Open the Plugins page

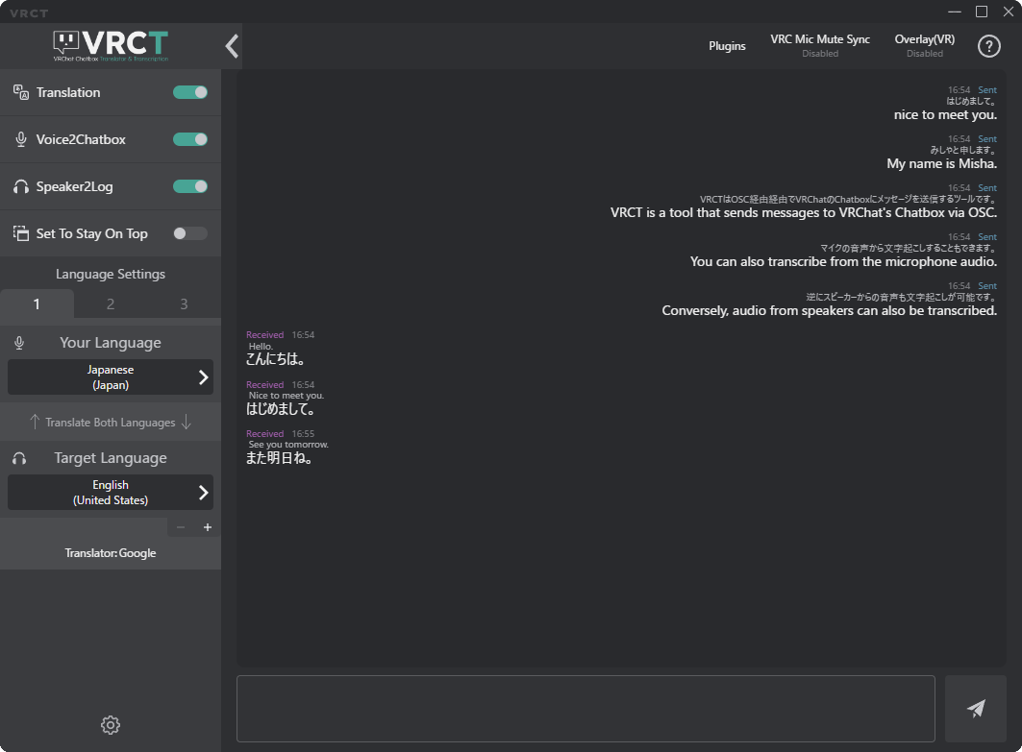click(727, 46)
